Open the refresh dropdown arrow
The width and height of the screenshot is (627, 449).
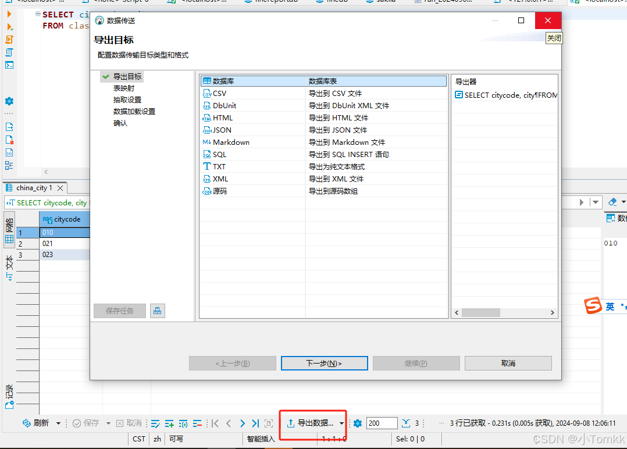tap(58, 423)
